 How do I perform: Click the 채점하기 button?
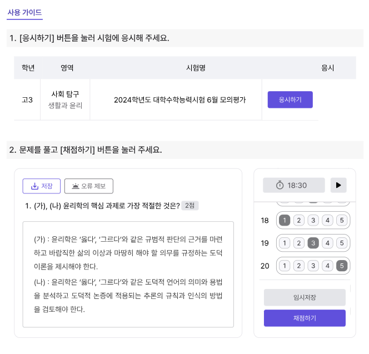[305, 318]
